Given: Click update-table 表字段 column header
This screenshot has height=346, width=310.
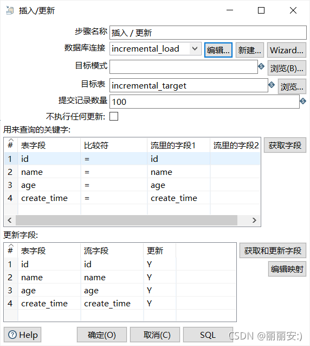Looking at the screenshot, I should [x=49, y=250].
